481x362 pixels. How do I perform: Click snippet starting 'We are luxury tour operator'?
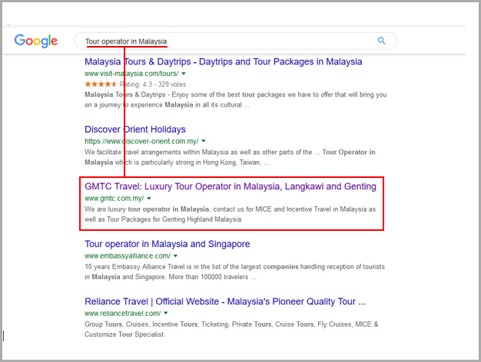click(x=230, y=215)
